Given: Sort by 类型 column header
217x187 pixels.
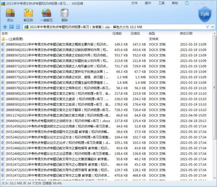Looking at the screenshot, I should coord(152,33).
